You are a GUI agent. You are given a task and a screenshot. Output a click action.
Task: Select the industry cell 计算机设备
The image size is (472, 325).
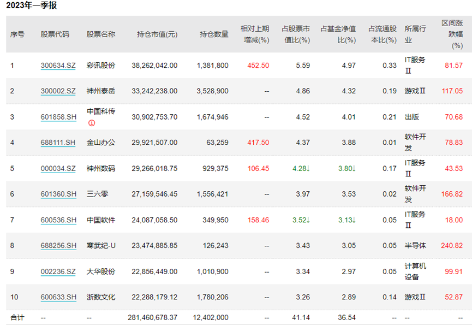pos(415,271)
